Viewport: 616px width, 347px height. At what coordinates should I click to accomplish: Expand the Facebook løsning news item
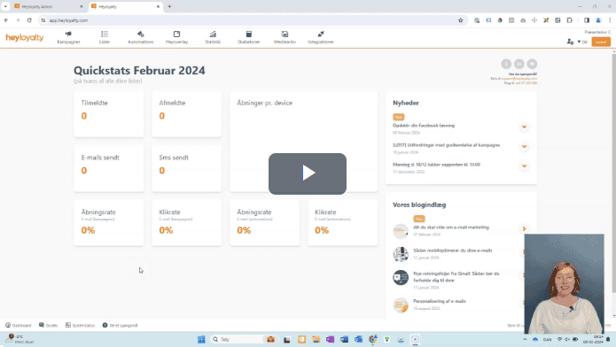524,127
